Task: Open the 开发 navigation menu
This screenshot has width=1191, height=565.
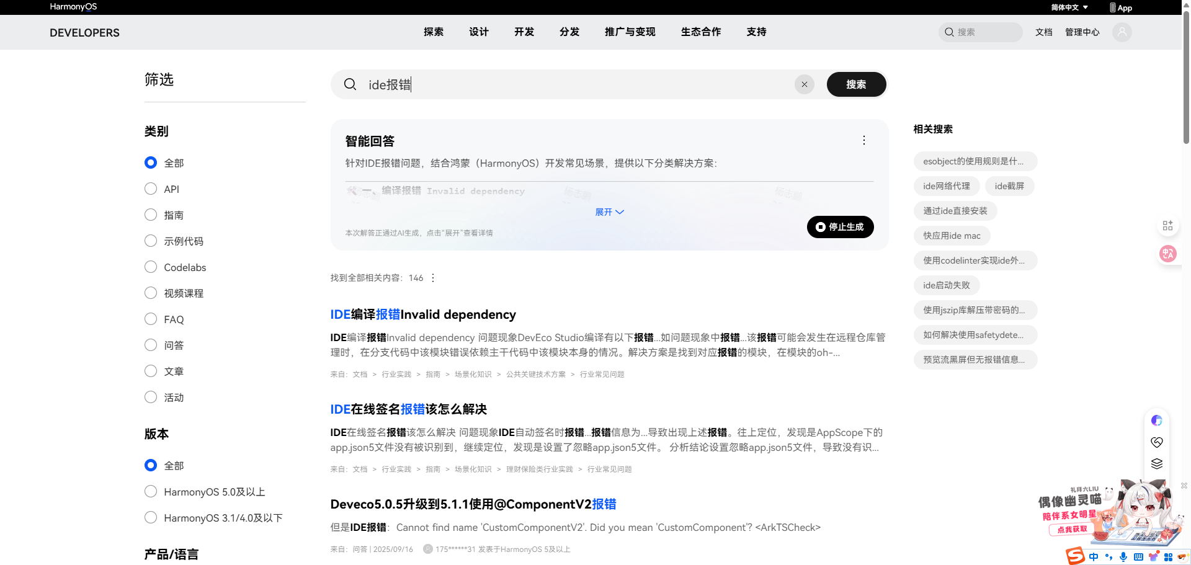Action: 524,32
